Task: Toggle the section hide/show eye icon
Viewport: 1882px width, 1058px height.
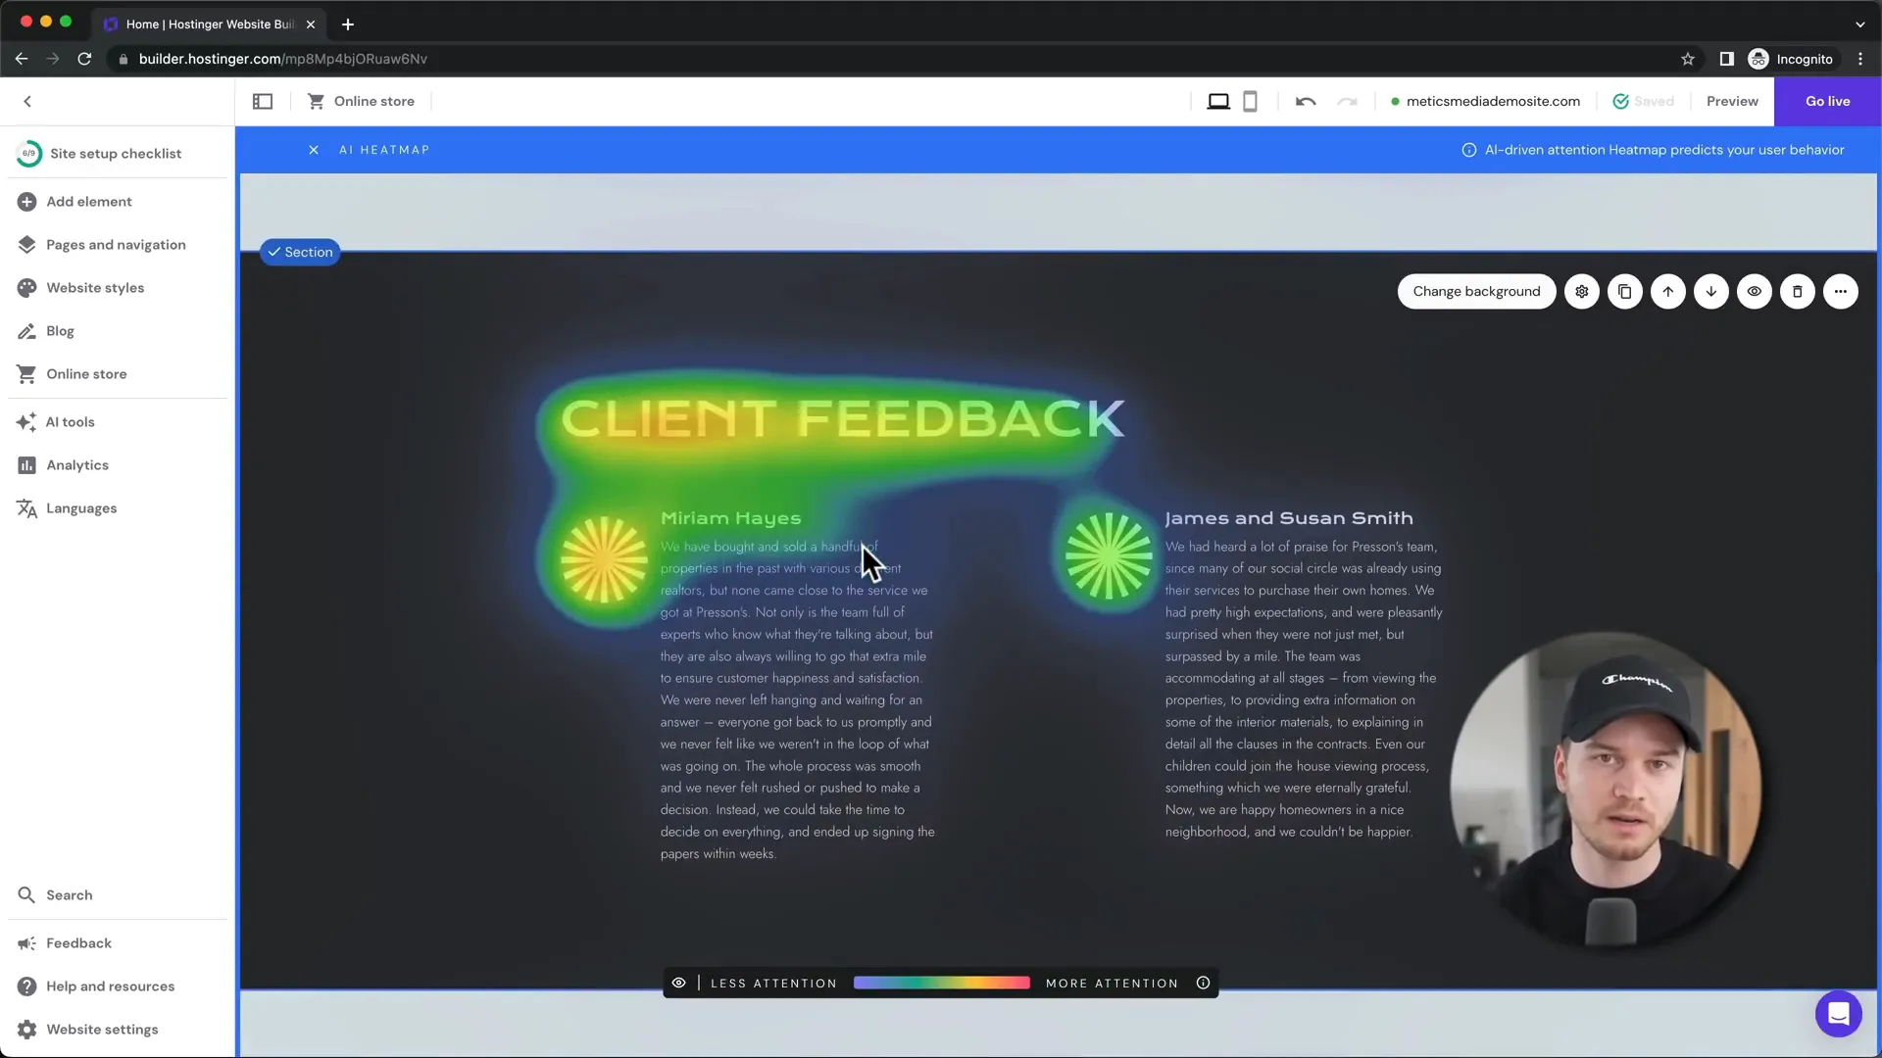Action: [x=1754, y=291]
